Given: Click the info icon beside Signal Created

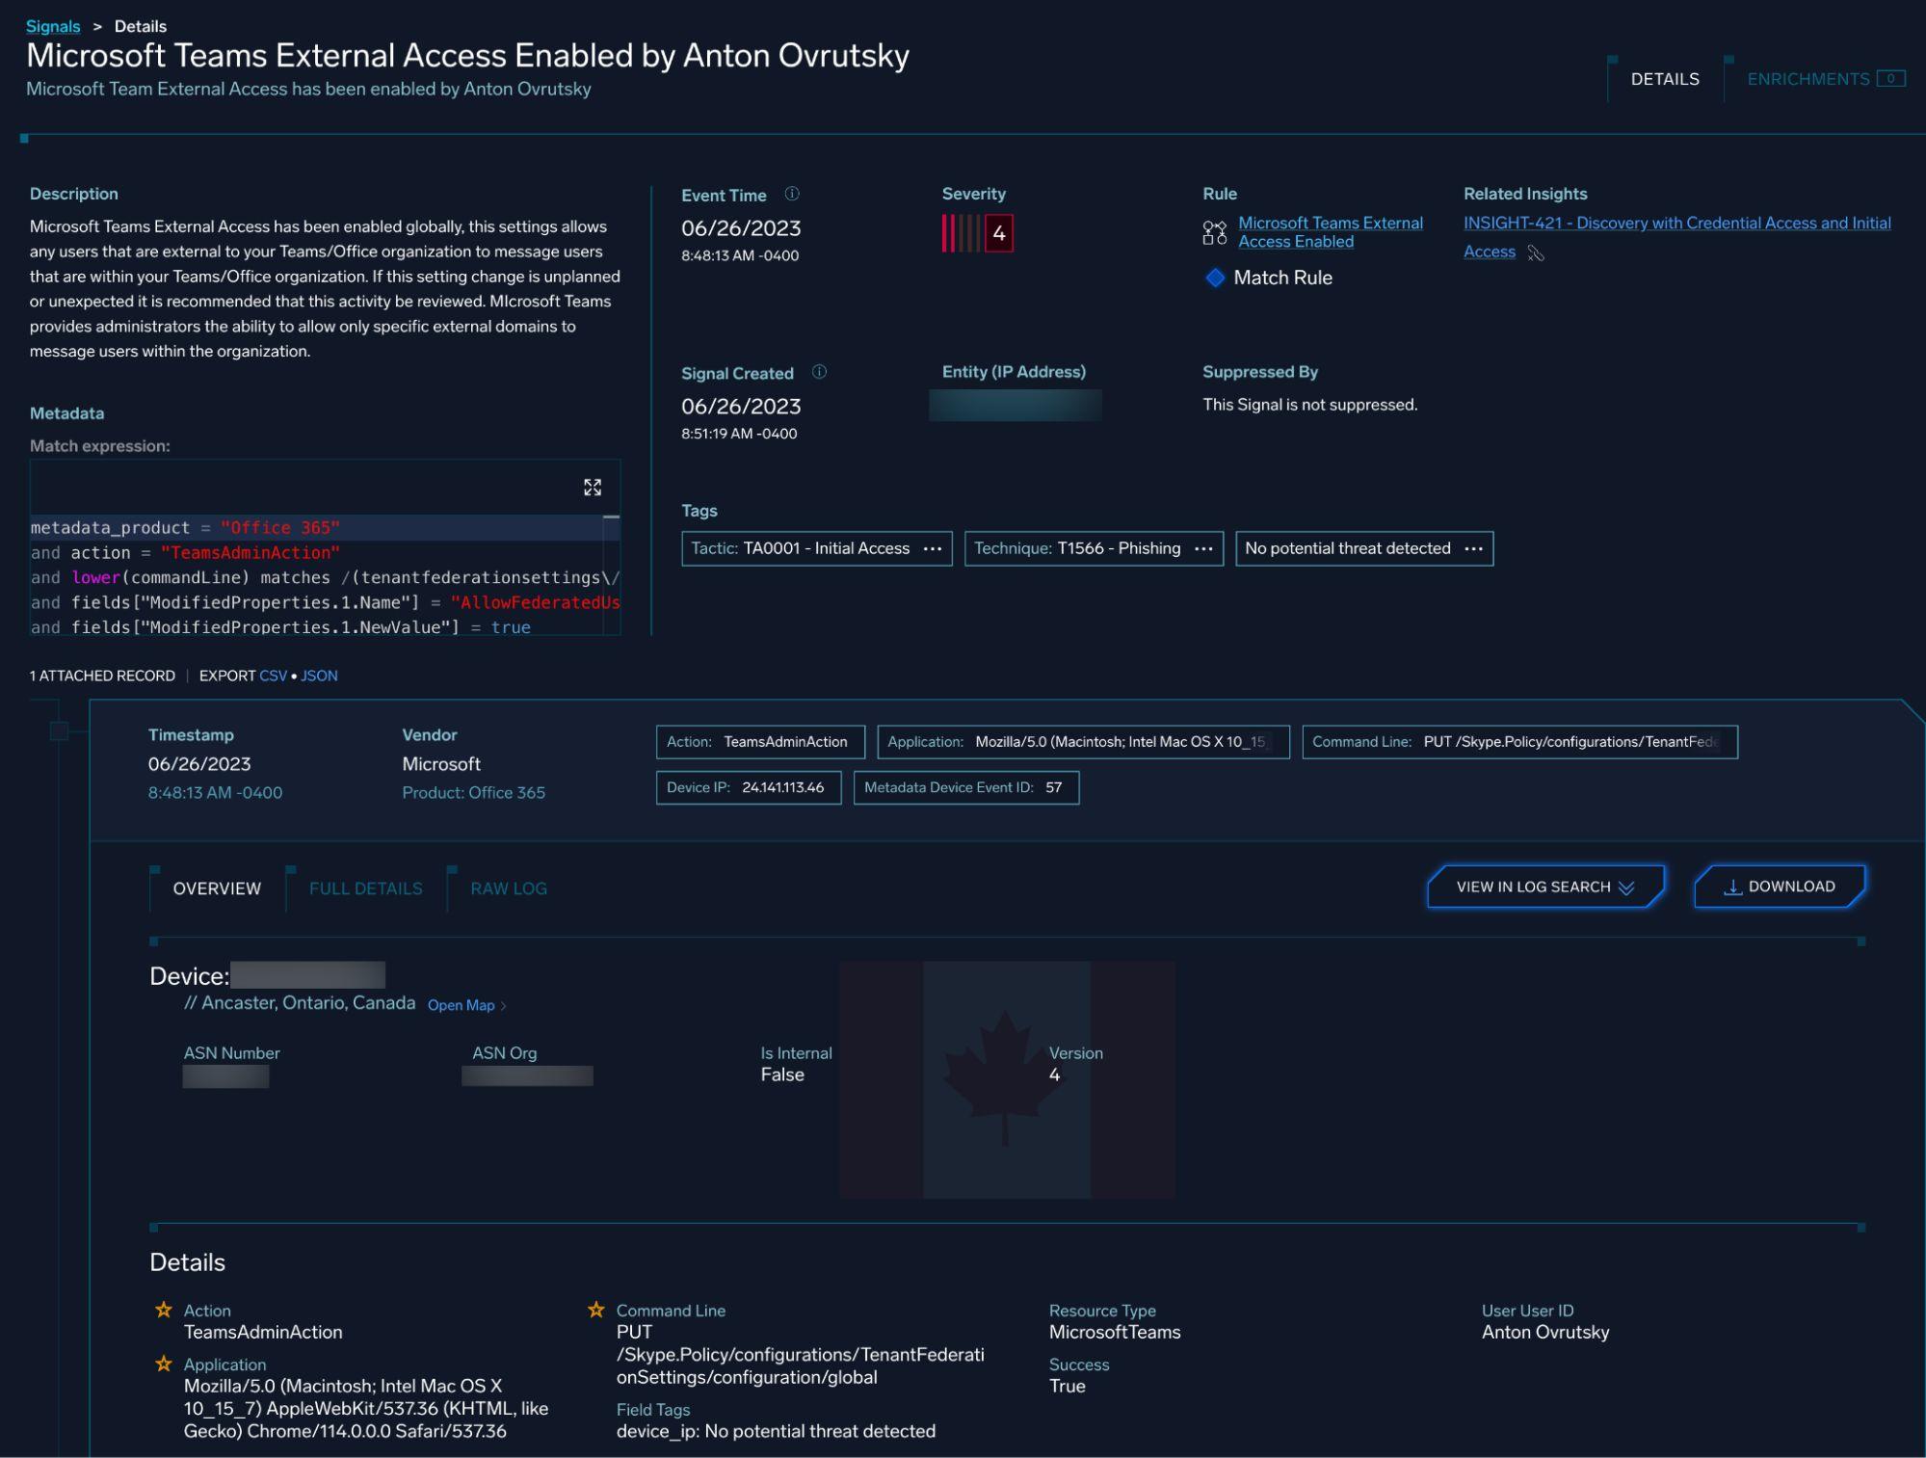Looking at the screenshot, I should click(x=817, y=371).
